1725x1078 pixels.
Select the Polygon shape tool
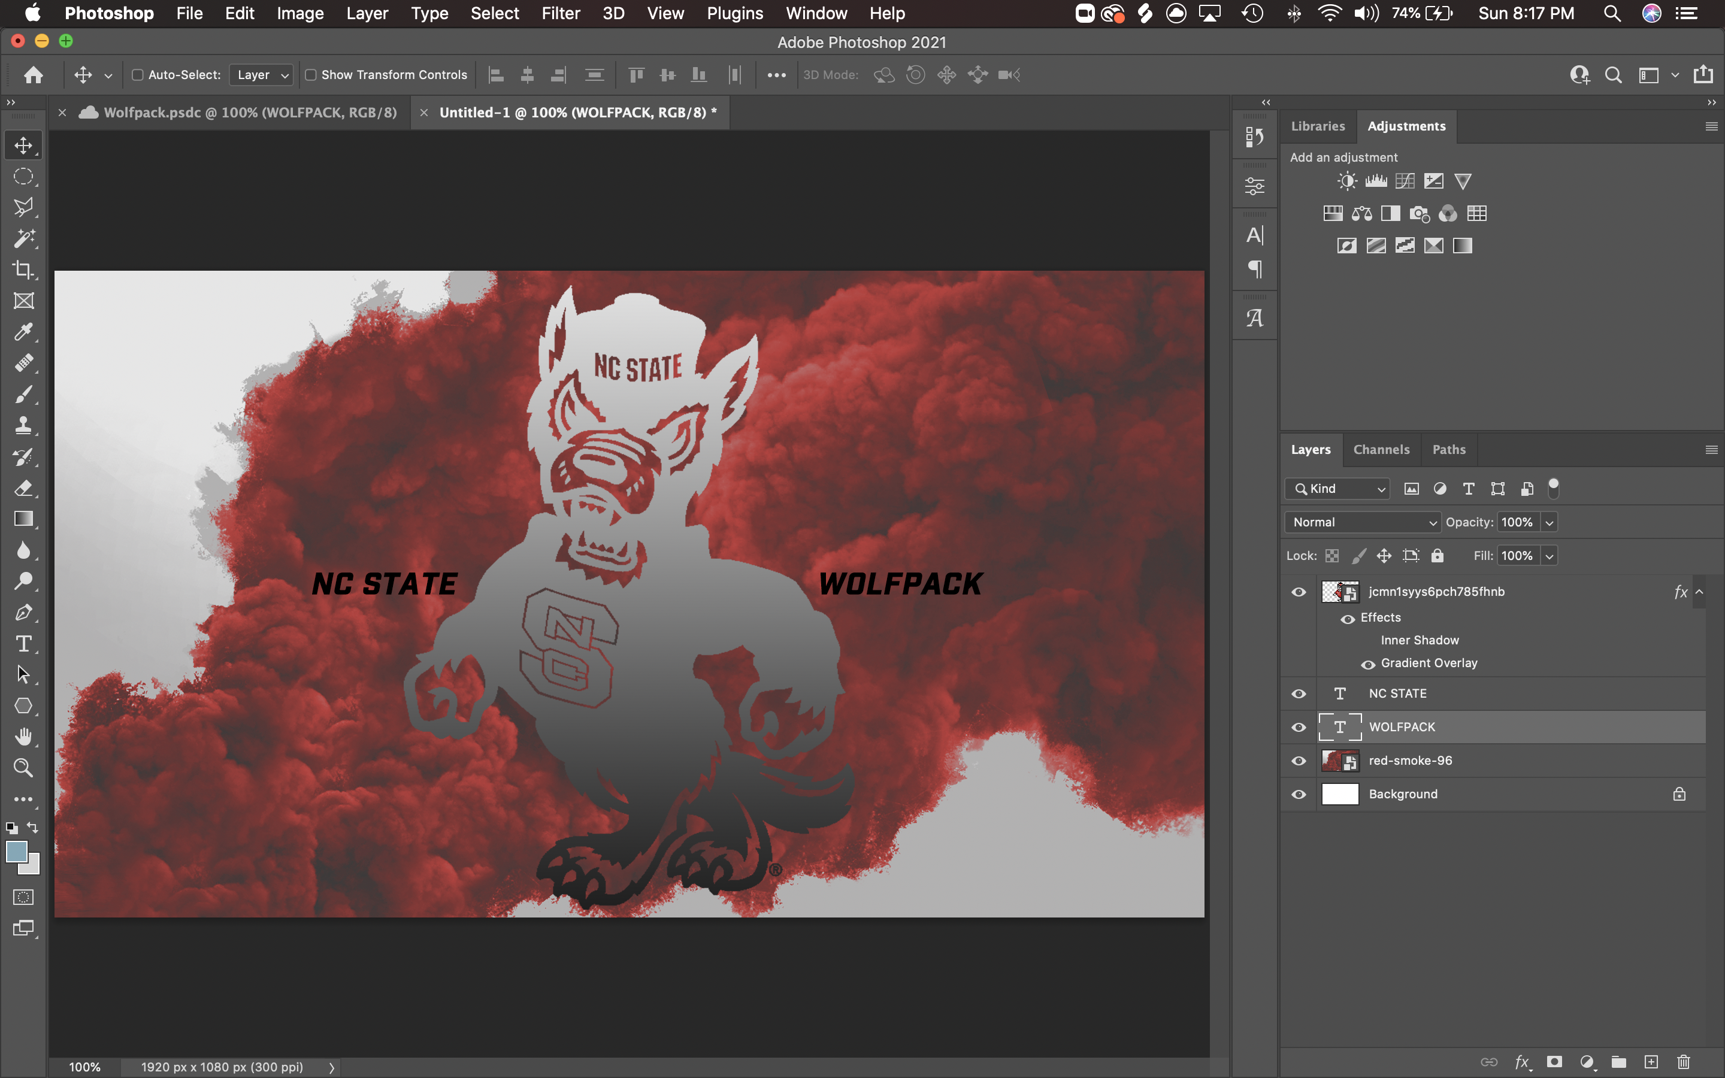tap(23, 706)
